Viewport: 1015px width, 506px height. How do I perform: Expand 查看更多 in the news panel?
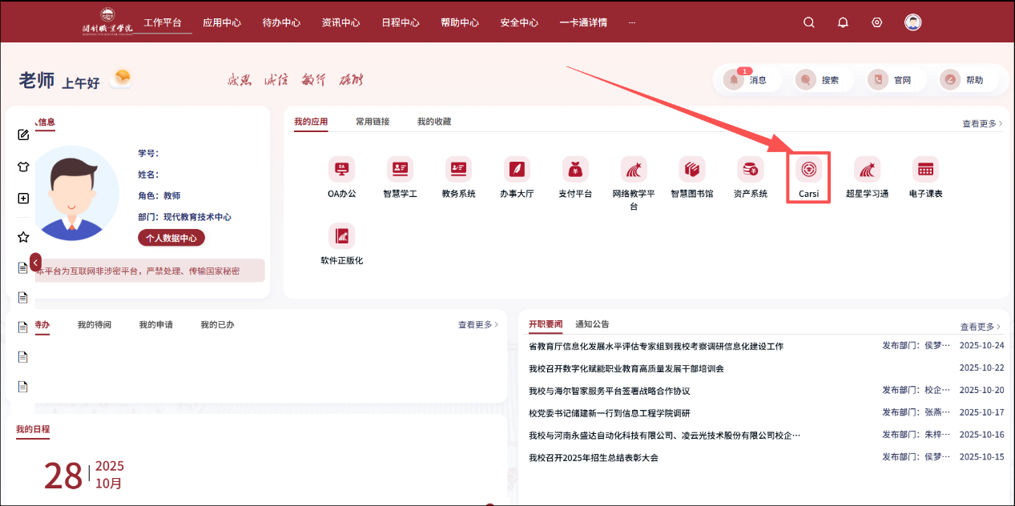click(981, 327)
